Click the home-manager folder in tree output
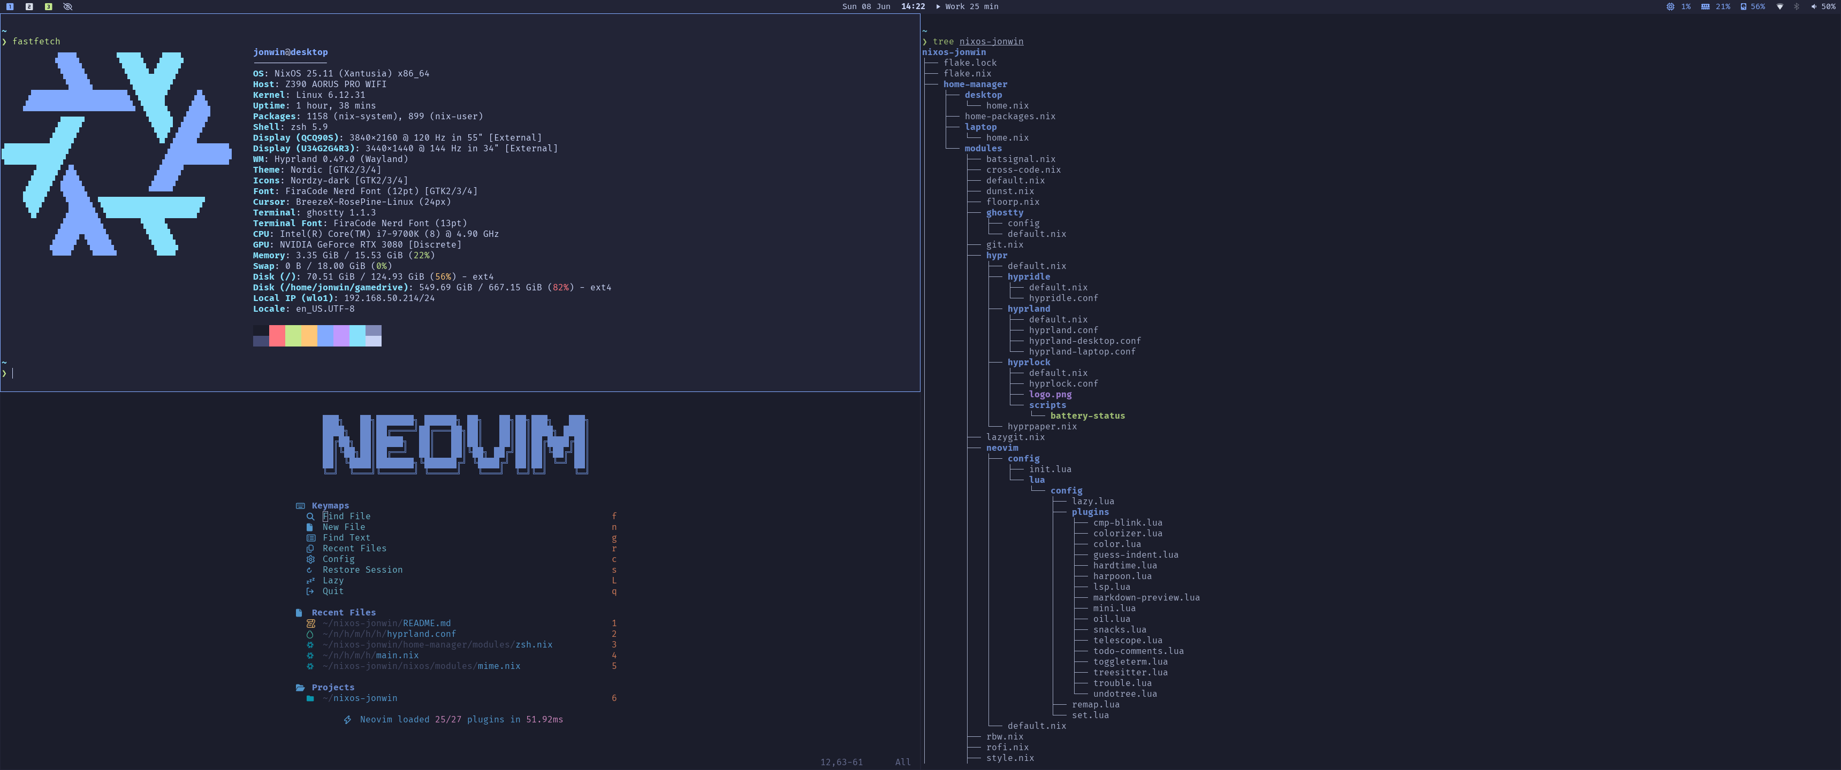The height and width of the screenshot is (770, 1841). click(x=975, y=84)
